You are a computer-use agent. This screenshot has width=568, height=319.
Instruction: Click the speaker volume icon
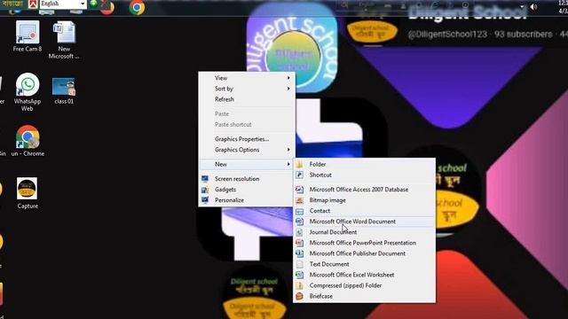(x=533, y=6)
